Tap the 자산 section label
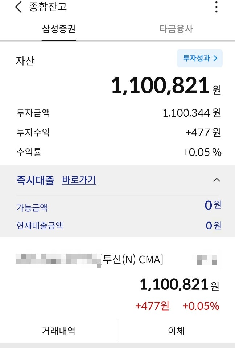Viewport: 235px width, 348px height. coord(25,61)
